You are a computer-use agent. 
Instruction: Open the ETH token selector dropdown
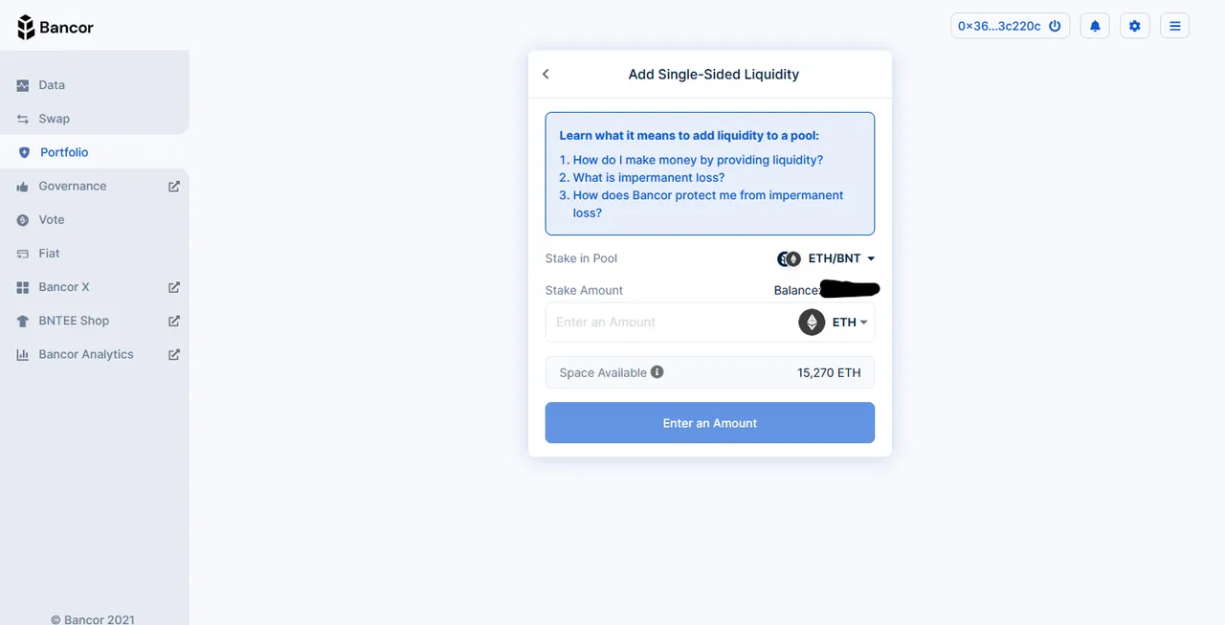834,323
